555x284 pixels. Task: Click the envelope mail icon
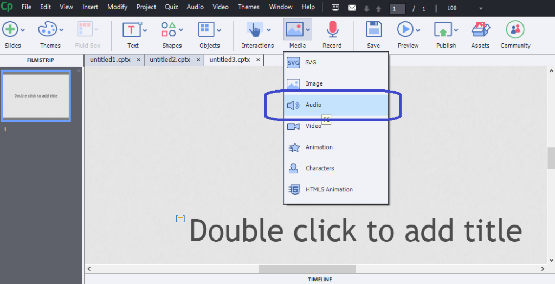pos(352,8)
